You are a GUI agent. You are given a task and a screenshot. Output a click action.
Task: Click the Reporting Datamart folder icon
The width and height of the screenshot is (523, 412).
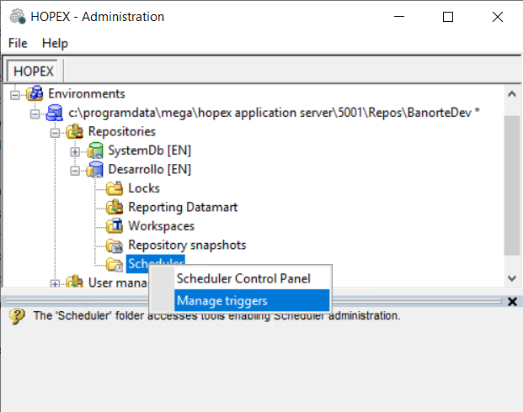pyautogui.click(x=115, y=207)
